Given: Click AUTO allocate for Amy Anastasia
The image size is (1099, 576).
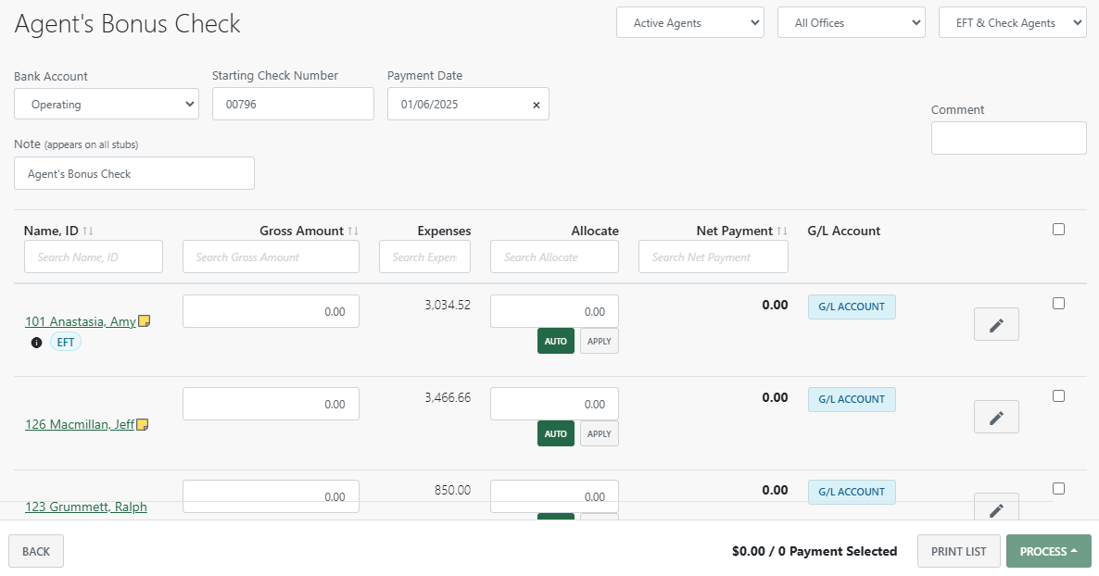Looking at the screenshot, I should [x=555, y=341].
